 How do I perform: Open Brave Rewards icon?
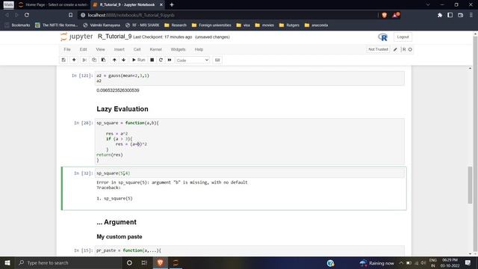396,15
